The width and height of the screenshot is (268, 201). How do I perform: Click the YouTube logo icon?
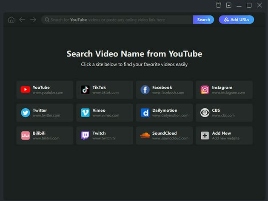[26, 90]
